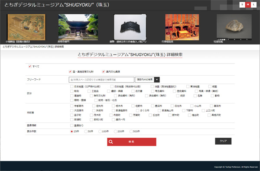Select 500件 results per page
Image resolution: width=260 pixels, height=171 pixels.
coord(131,132)
